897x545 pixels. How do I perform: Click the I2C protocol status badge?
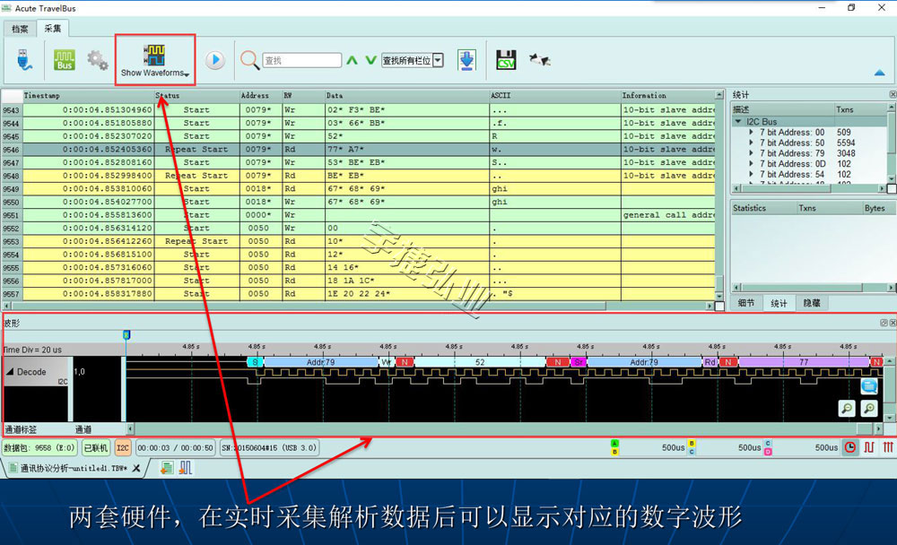pos(123,448)
